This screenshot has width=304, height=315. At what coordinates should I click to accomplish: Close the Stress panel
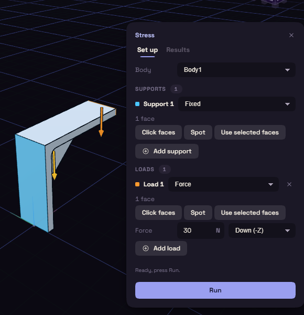291,35
